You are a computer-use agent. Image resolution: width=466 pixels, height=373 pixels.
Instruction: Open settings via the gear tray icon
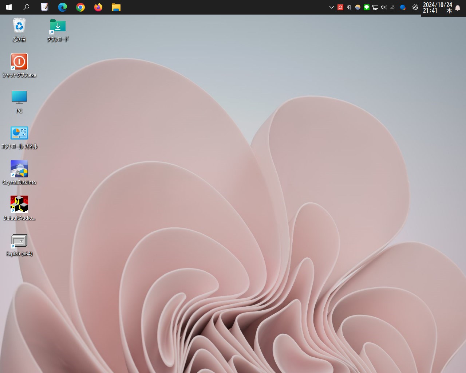click(x=415, y=7)
